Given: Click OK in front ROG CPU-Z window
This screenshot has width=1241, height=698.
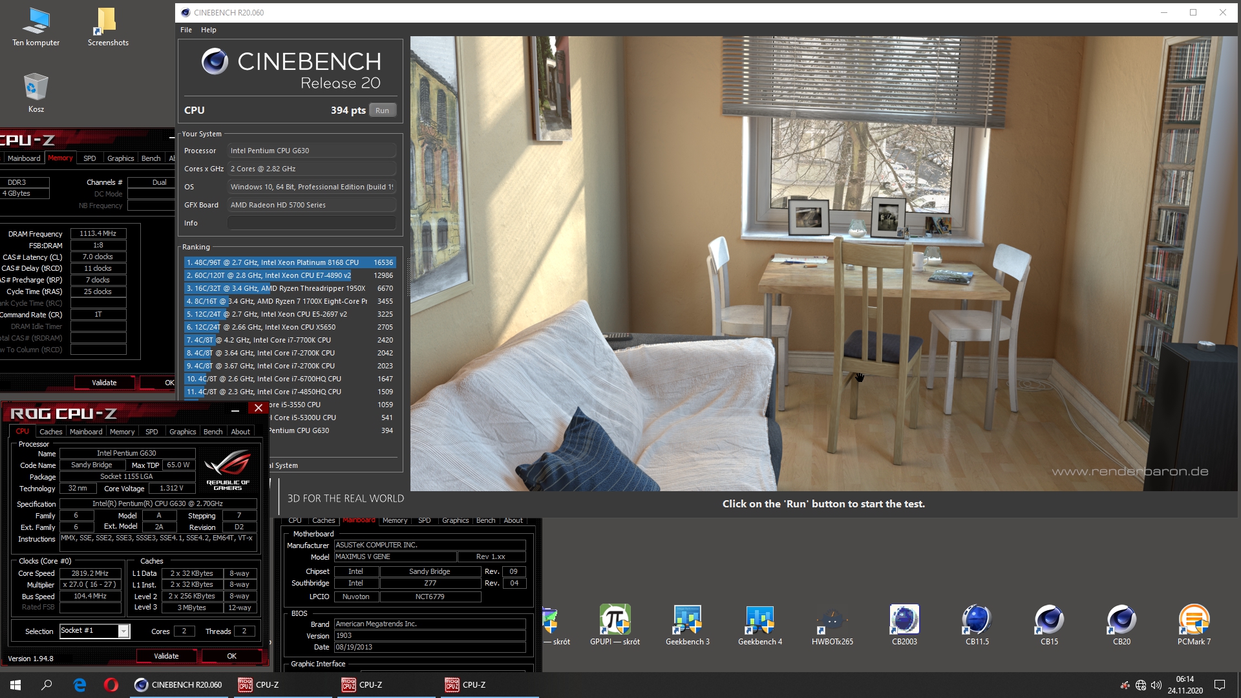Looking at the screenshot, I should point(231,656).
